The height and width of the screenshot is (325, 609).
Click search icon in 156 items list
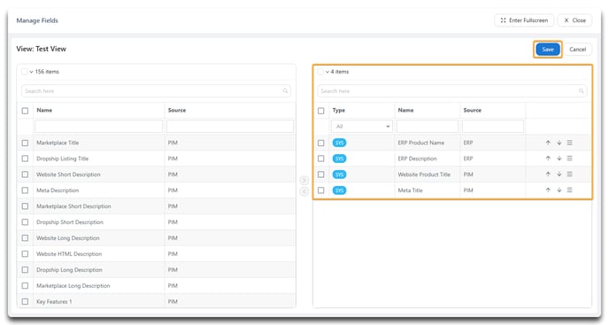pyautogui.click(x=285, y=91)
